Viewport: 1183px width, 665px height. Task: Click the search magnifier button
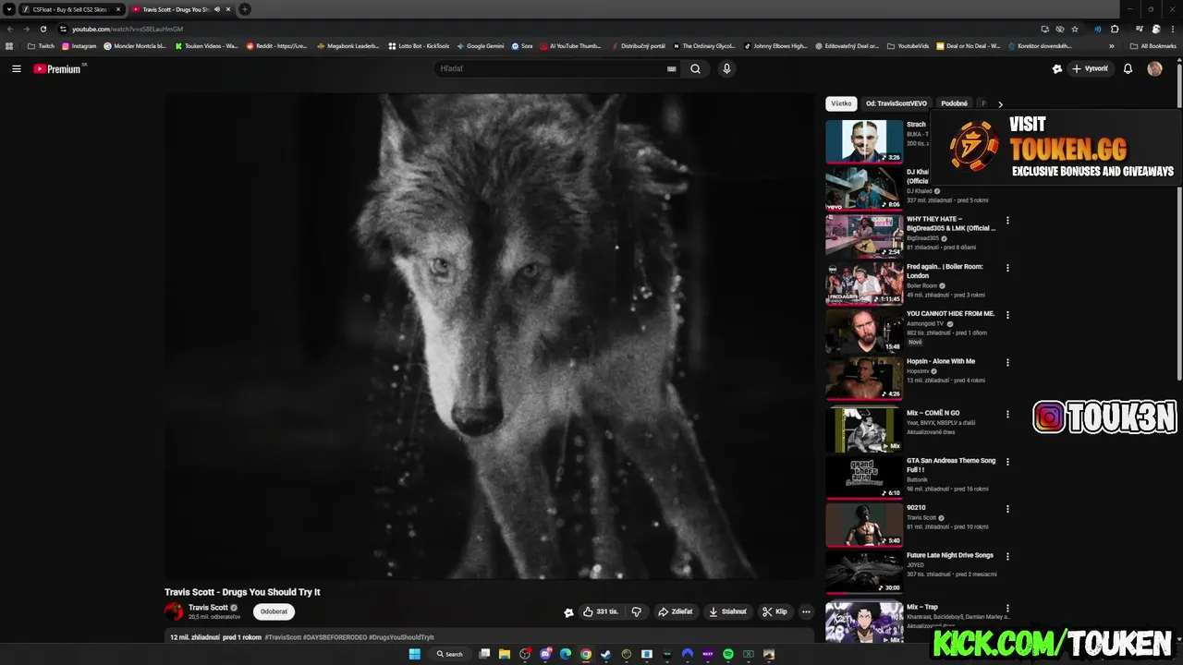[695, 68]
